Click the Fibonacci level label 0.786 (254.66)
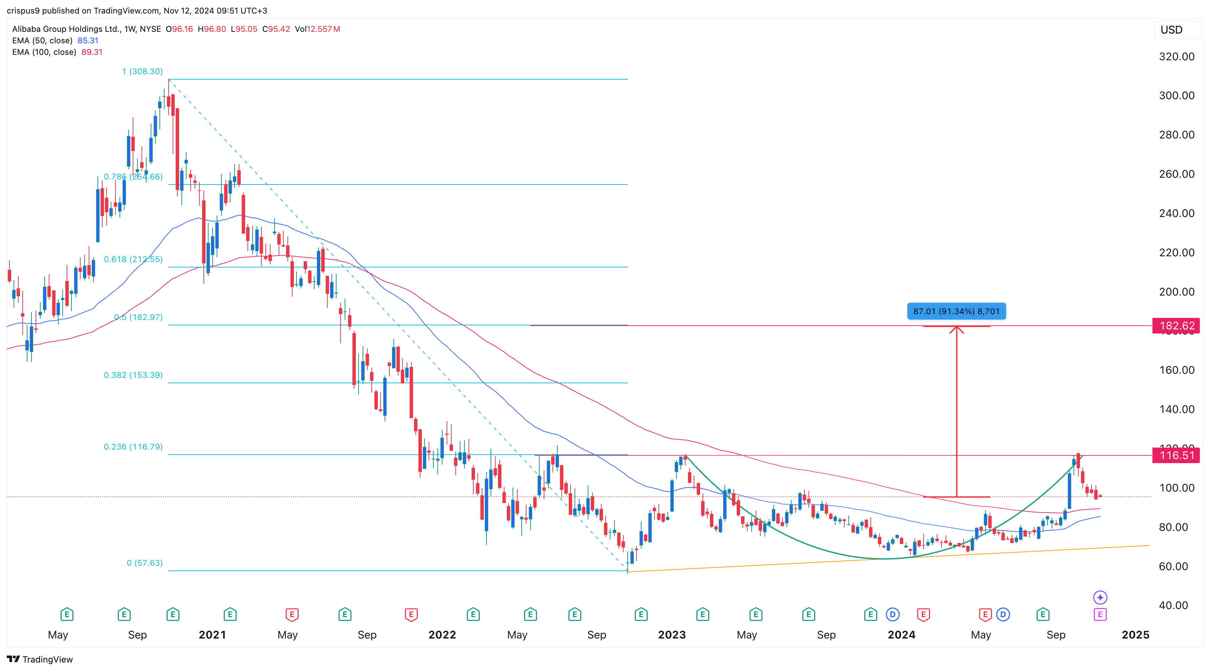This screenshot has height=671, width=1210. pos(133,177)
